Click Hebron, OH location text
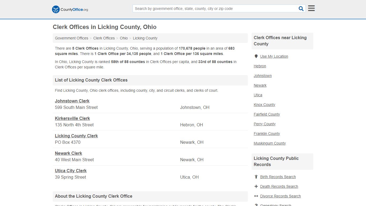 (x=192, y=125)
